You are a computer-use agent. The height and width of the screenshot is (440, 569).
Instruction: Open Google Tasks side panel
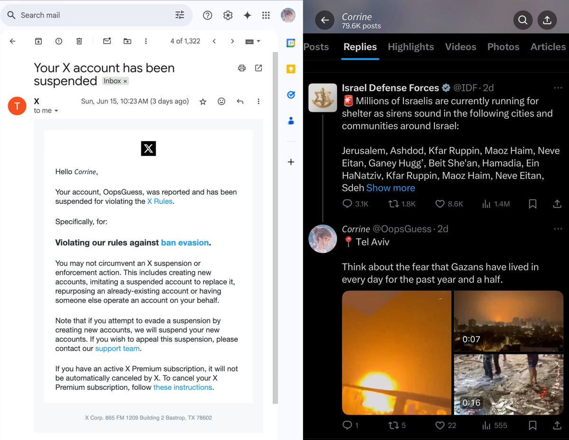[x=291, y=95]
